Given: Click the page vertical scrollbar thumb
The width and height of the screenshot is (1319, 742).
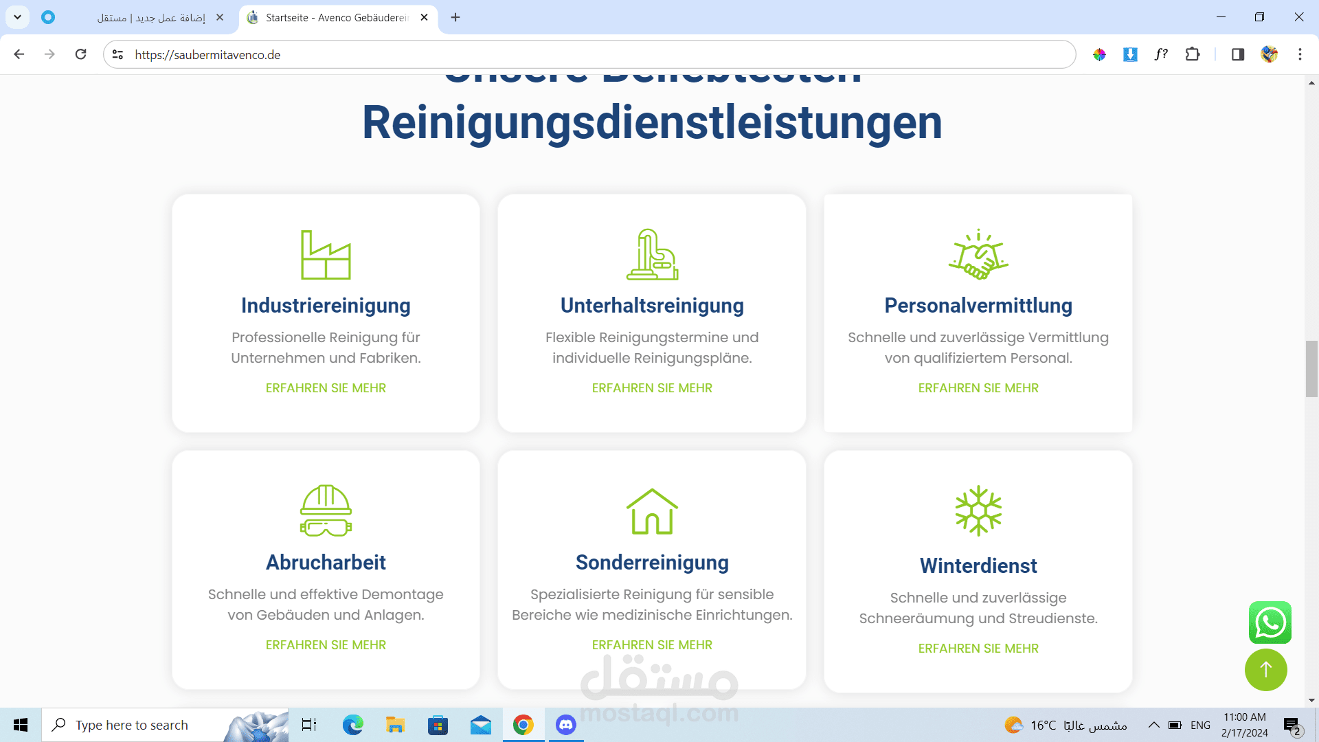Looking at the screenshot, I should [x=1311, y=368].
